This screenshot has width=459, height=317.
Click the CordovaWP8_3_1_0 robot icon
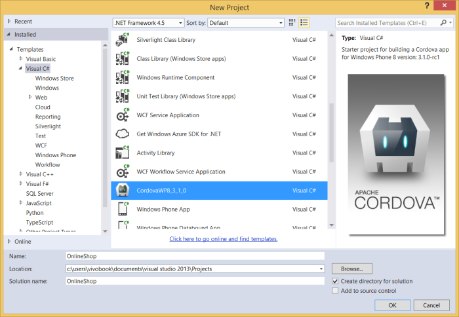point(123,191)
